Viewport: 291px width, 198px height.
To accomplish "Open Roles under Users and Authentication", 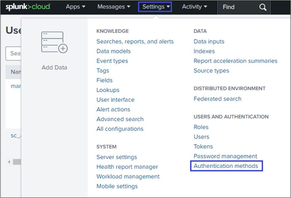I will 201,127.
